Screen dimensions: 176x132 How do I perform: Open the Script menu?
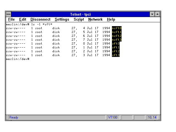(x=79, y=20)
